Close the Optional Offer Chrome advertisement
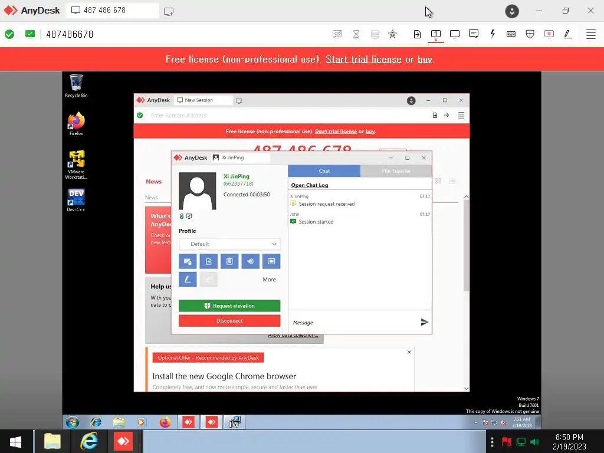The width and height of the screenshot is (604, 453). (409, 352)
